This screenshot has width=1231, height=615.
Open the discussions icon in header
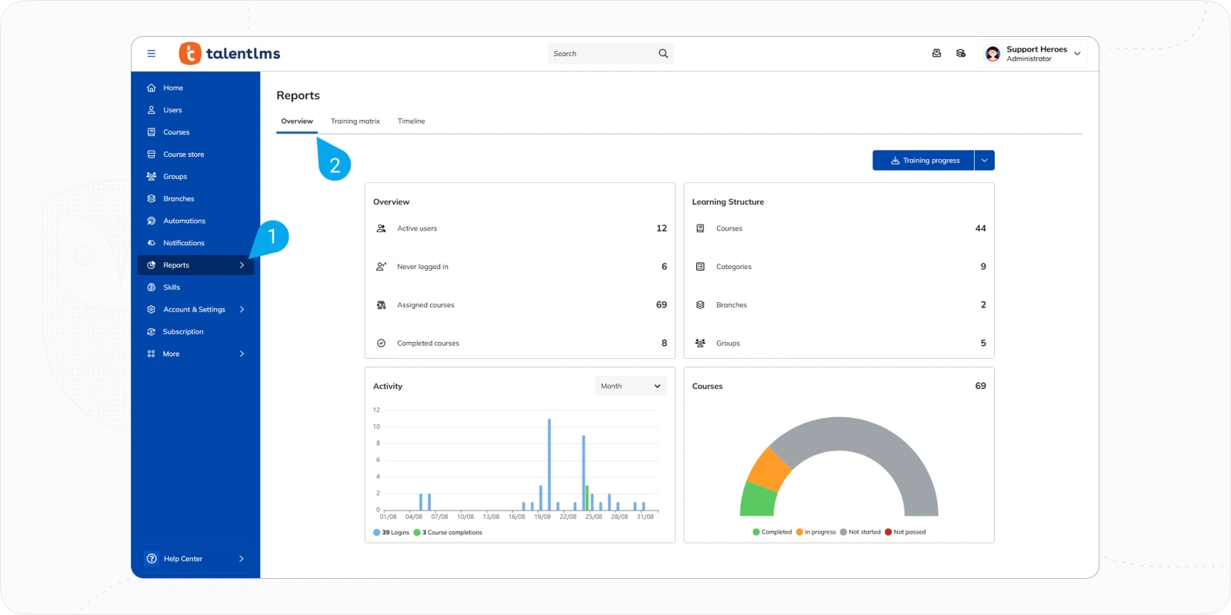(x=961, y=54)
